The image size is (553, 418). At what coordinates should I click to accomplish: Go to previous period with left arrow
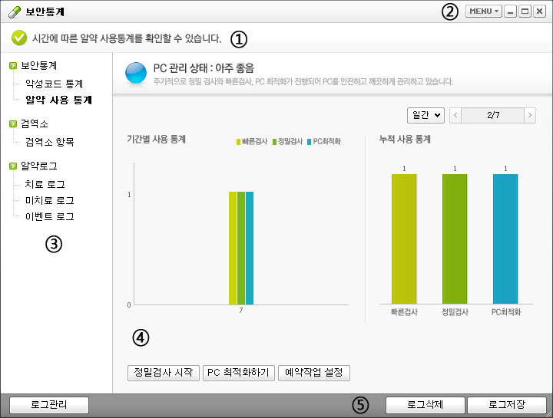455,115
